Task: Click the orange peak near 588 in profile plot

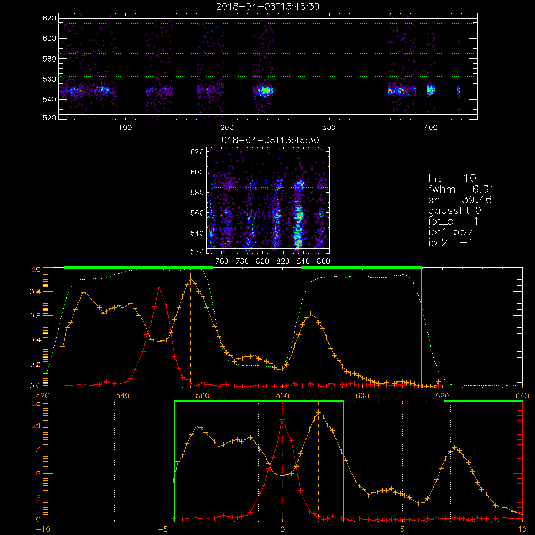Action: click(311, 313)
